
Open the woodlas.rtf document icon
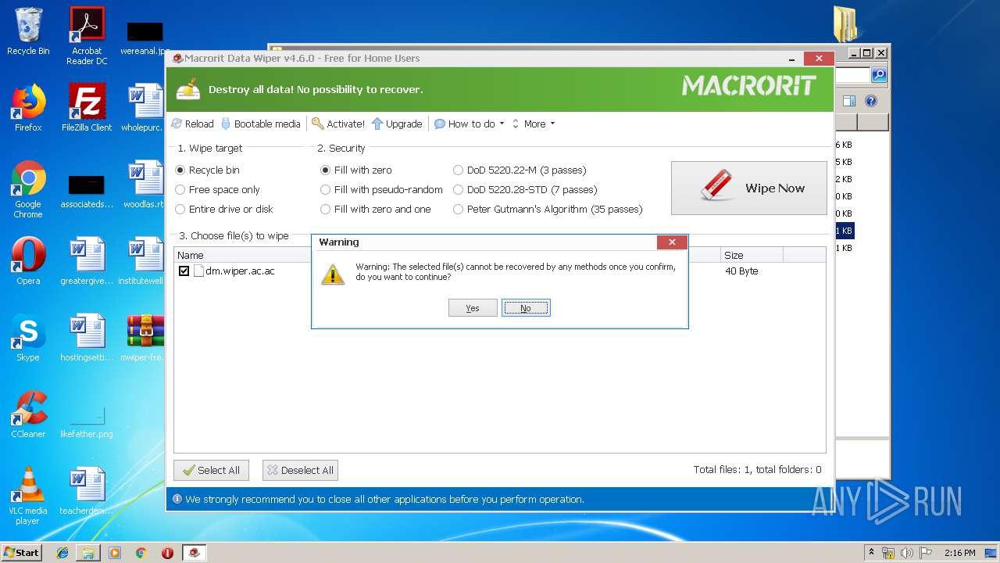(145, 185)
